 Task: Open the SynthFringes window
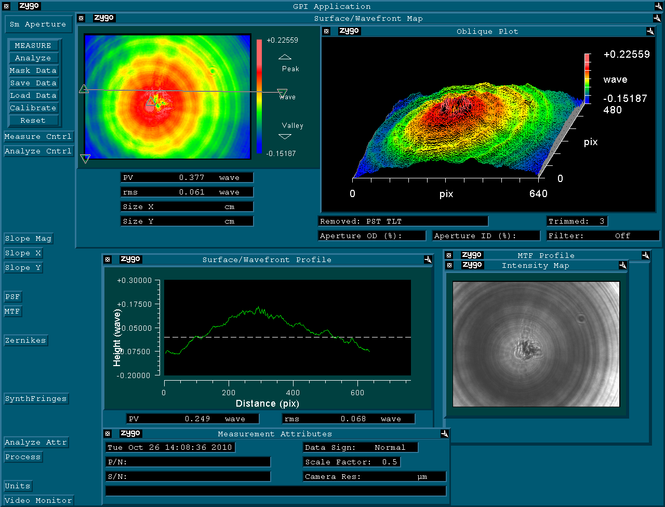[36, 399]
